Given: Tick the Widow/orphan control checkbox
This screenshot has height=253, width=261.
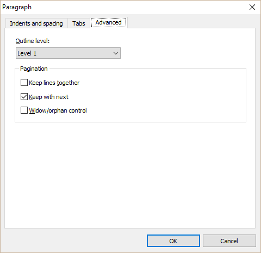Looking at the screenshot, I should 24,110.
